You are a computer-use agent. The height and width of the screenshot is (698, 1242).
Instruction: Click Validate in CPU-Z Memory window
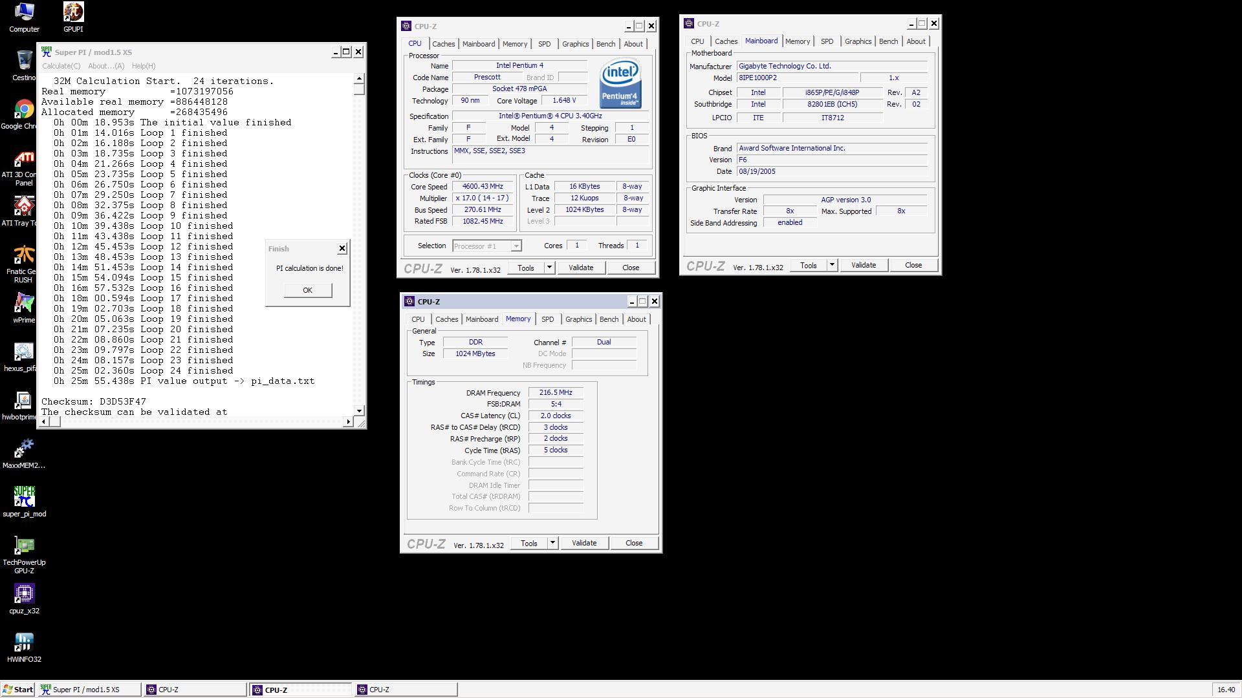[584, 543]
